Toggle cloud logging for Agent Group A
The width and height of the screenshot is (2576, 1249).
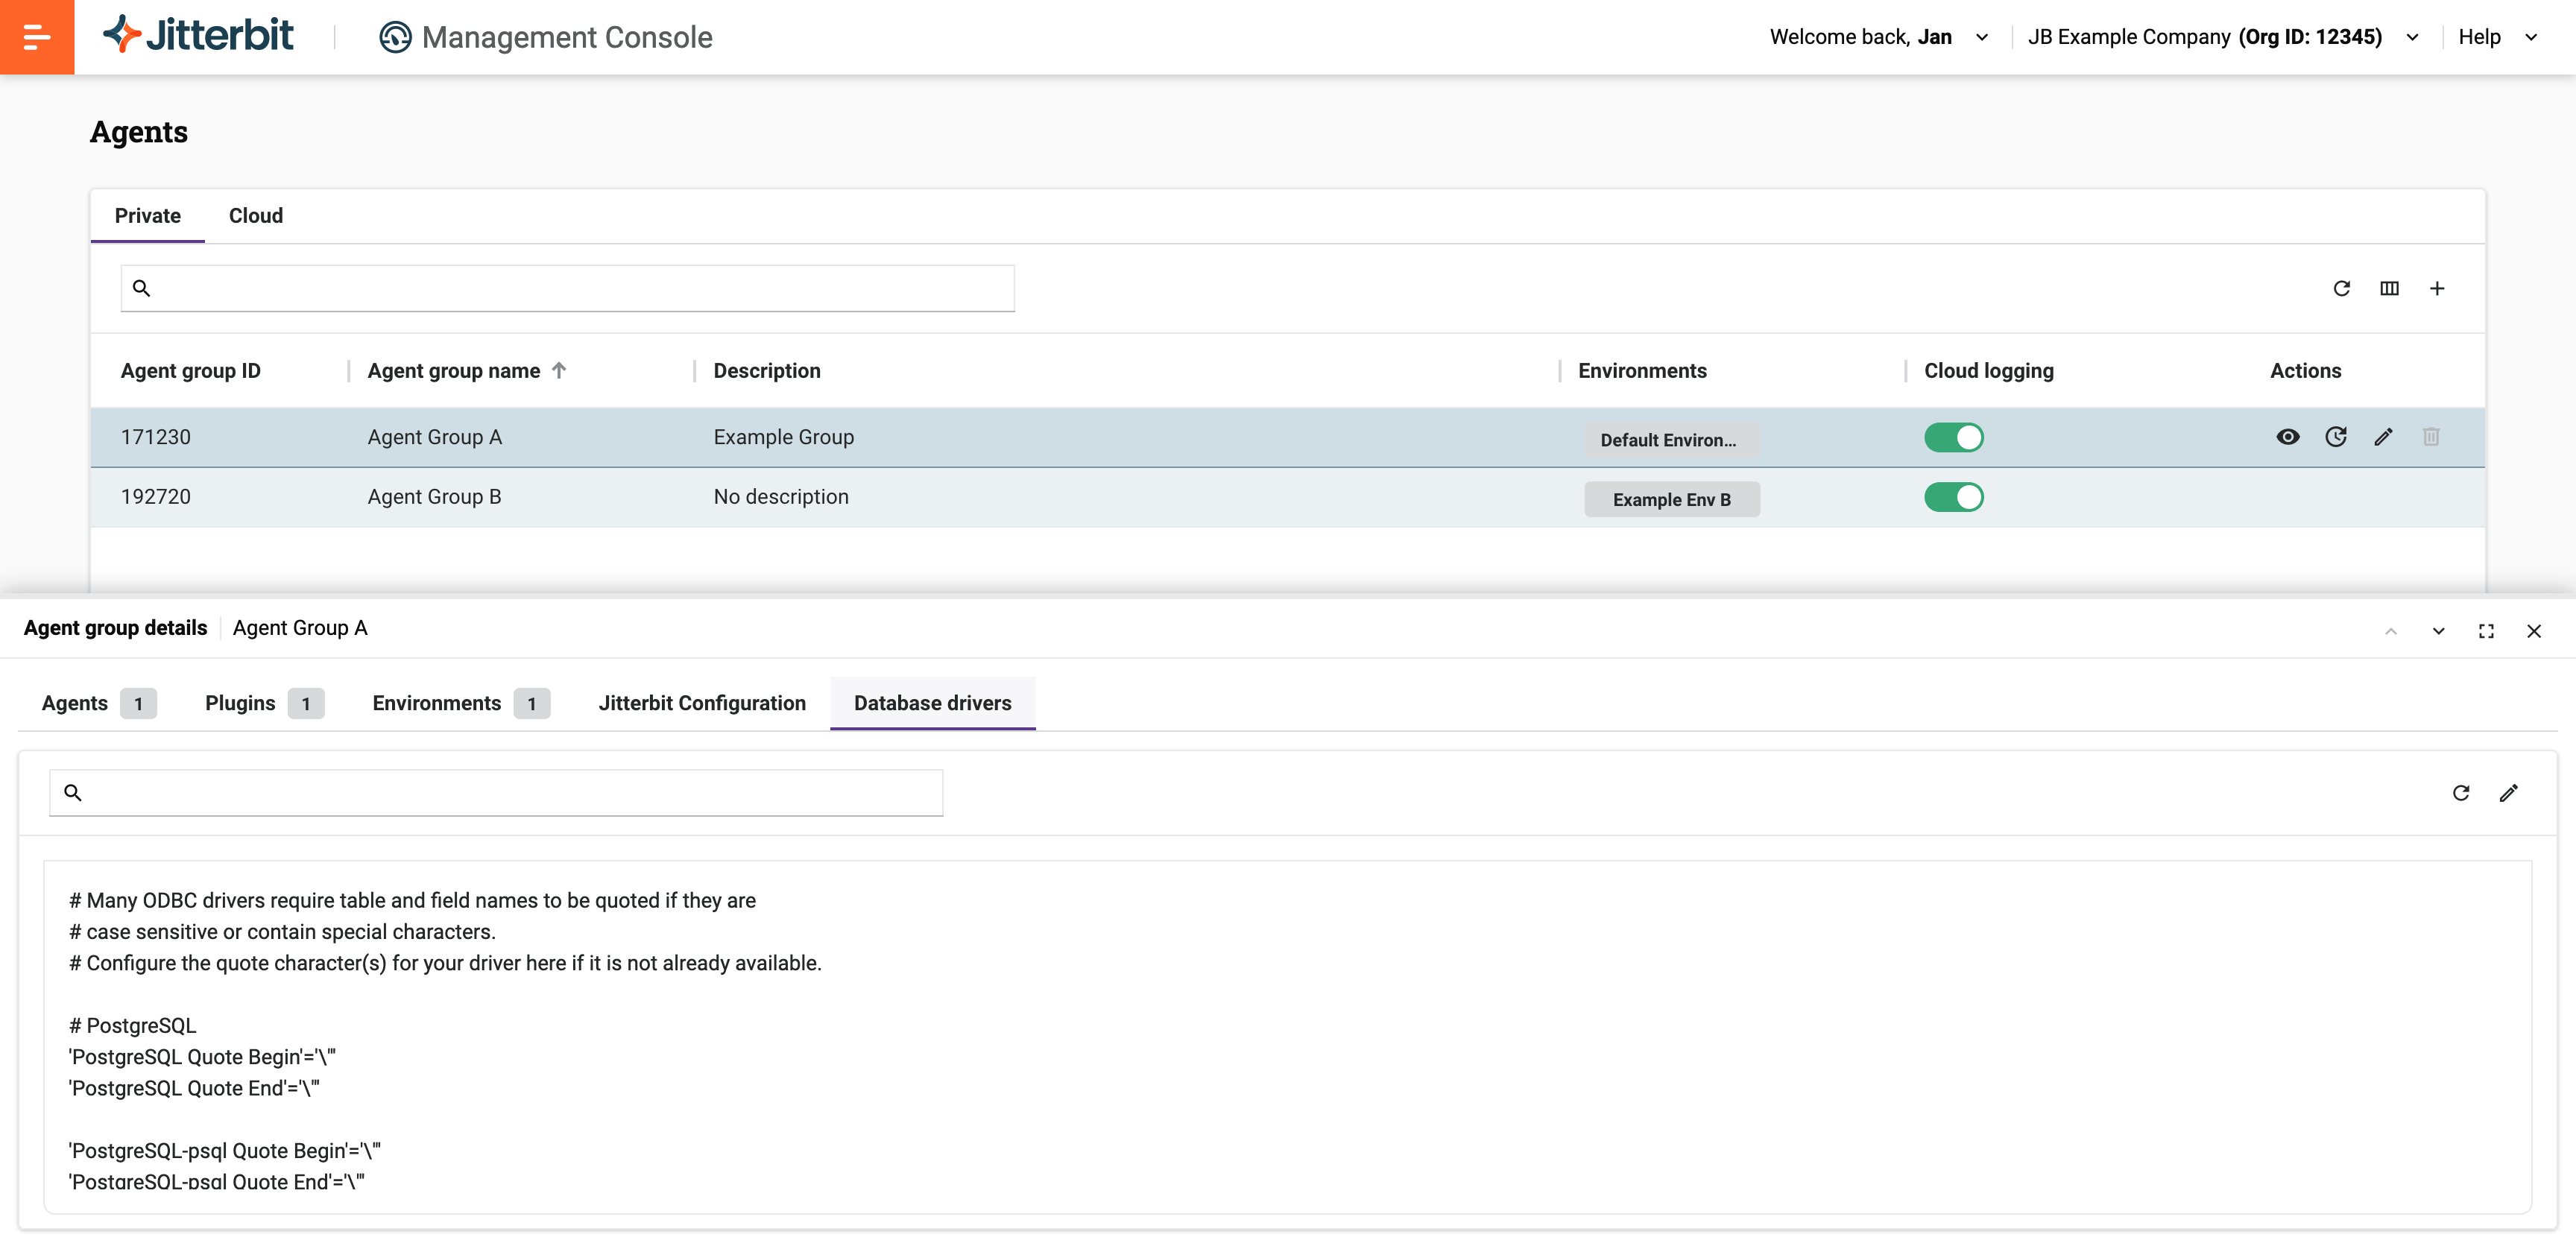(x=1954, y=437)
